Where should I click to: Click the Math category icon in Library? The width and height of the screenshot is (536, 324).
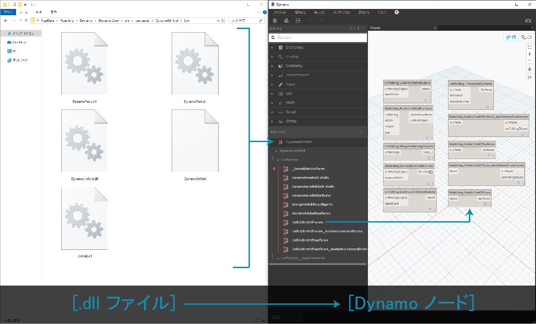[280, 102]
